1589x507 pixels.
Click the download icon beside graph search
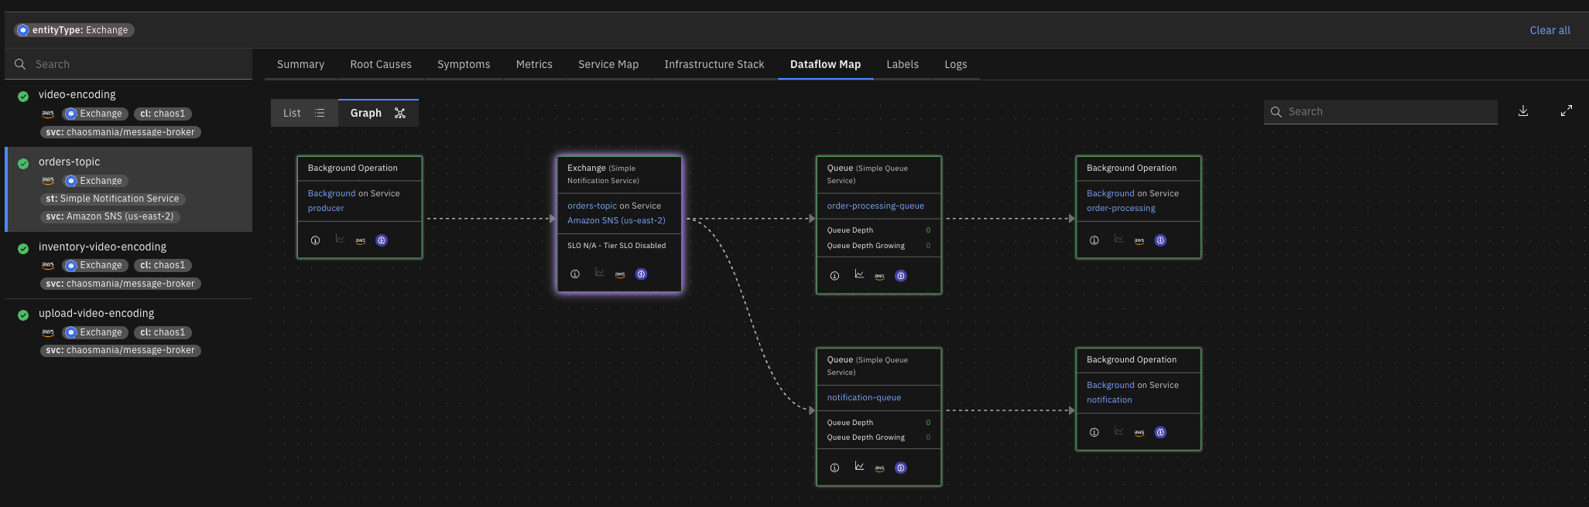(x=1522, y=111)
